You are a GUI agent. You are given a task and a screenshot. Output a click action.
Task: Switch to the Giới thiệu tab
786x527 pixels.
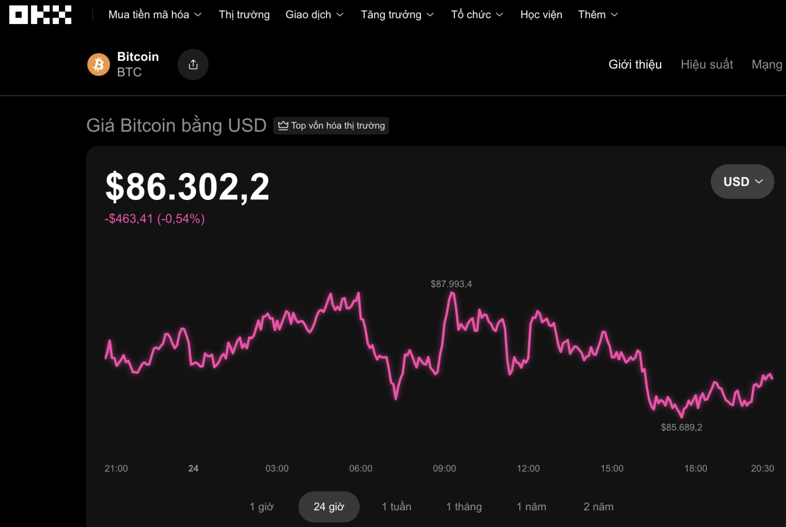click(x=635, y=64)
